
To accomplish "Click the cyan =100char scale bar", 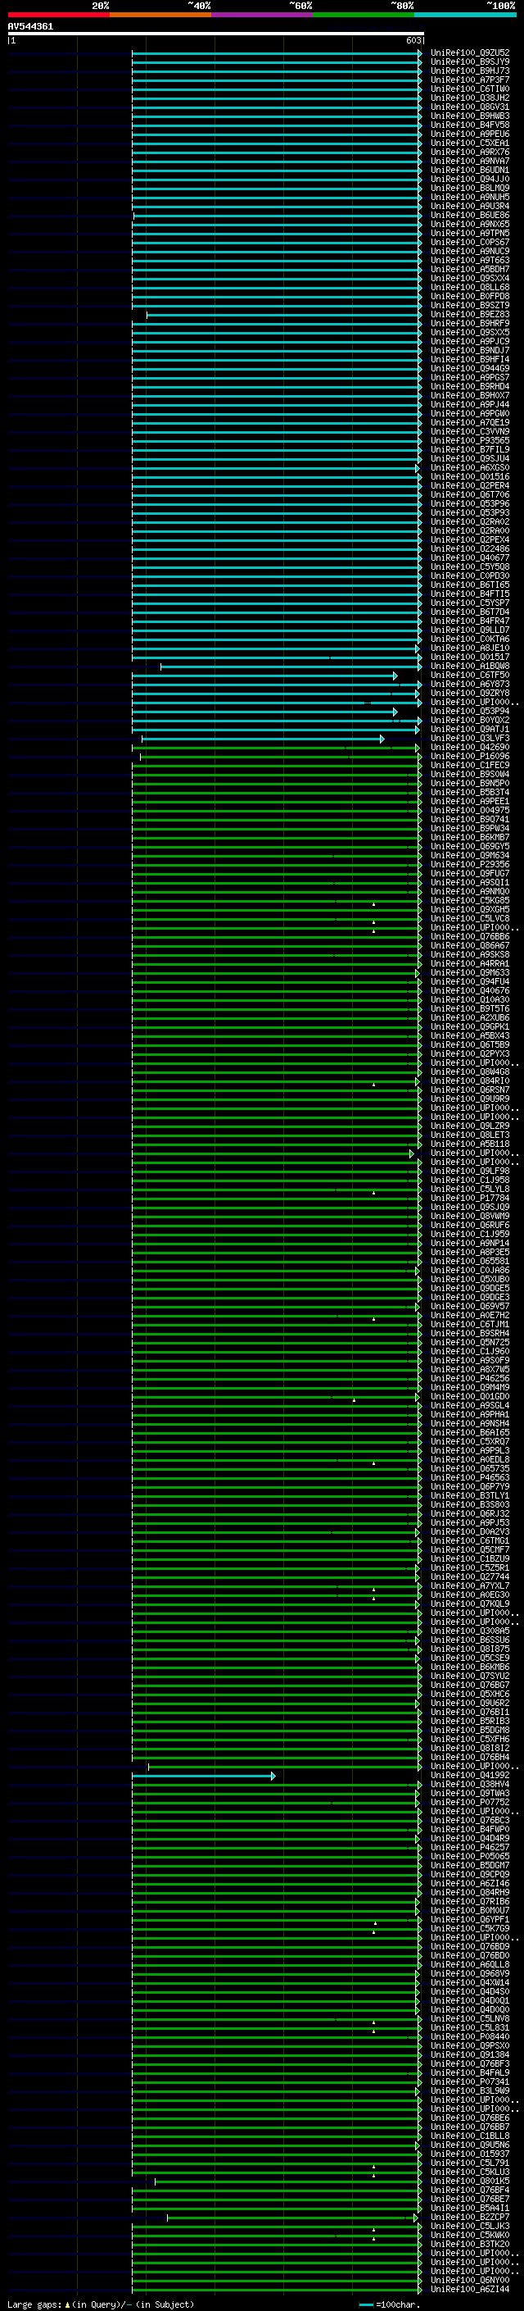I will coord(365,2304).
